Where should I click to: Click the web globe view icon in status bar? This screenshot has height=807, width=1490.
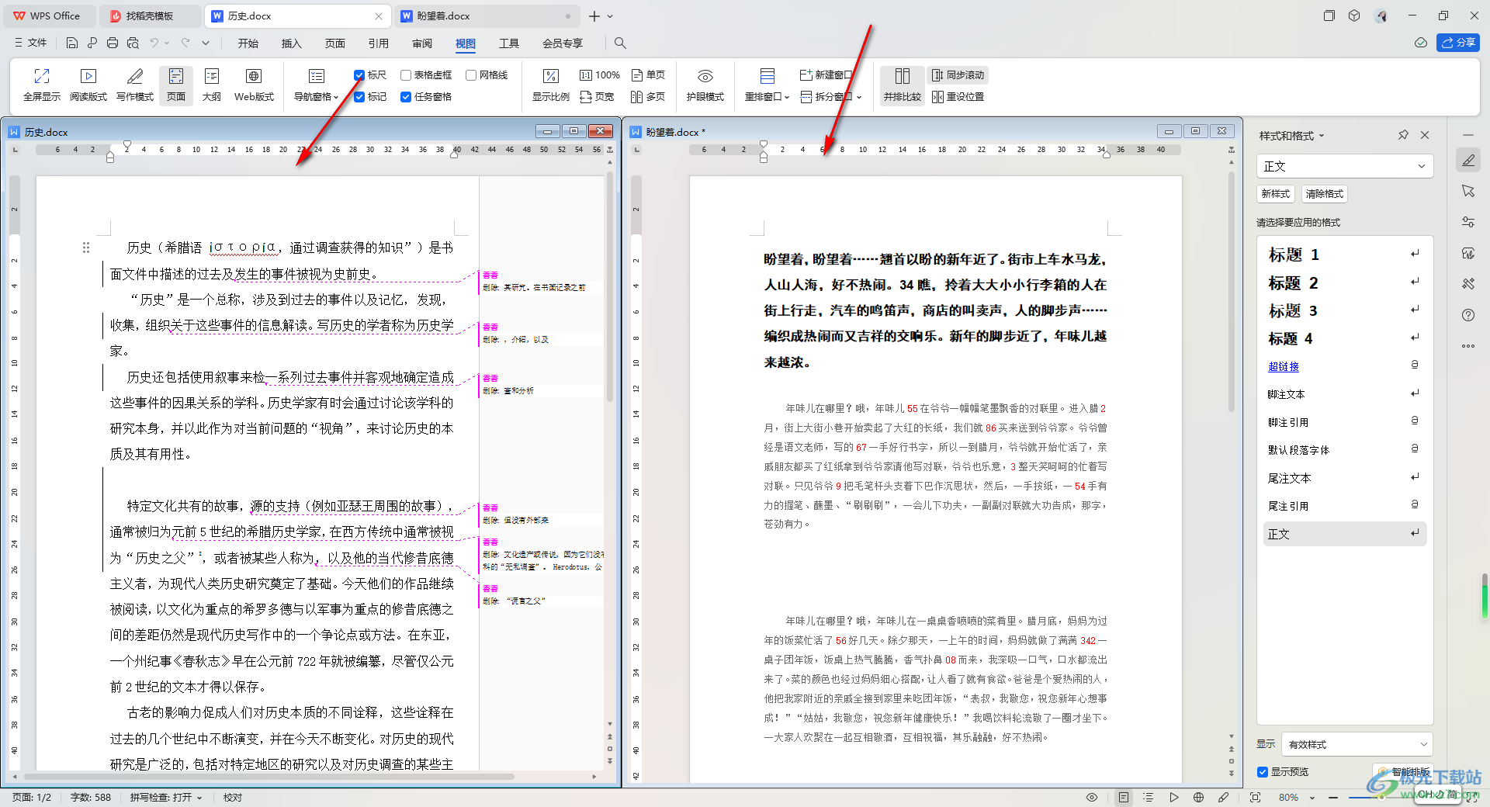[1198, 797]
